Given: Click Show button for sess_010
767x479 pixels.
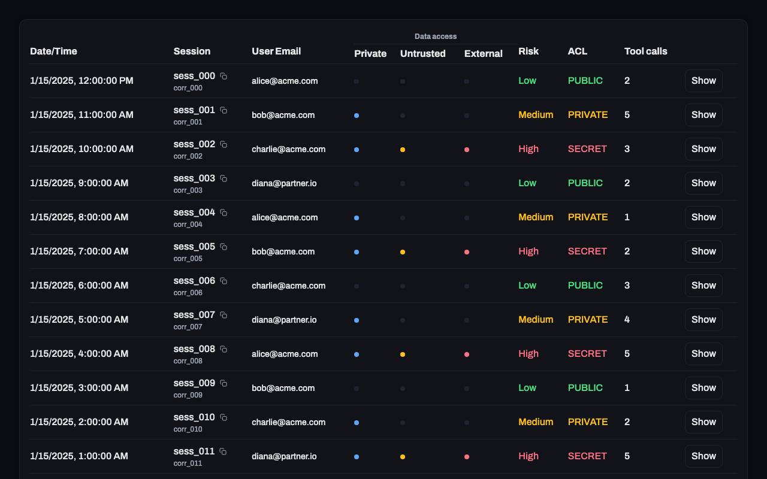Looking at the screenshot, I should [703, 422].
